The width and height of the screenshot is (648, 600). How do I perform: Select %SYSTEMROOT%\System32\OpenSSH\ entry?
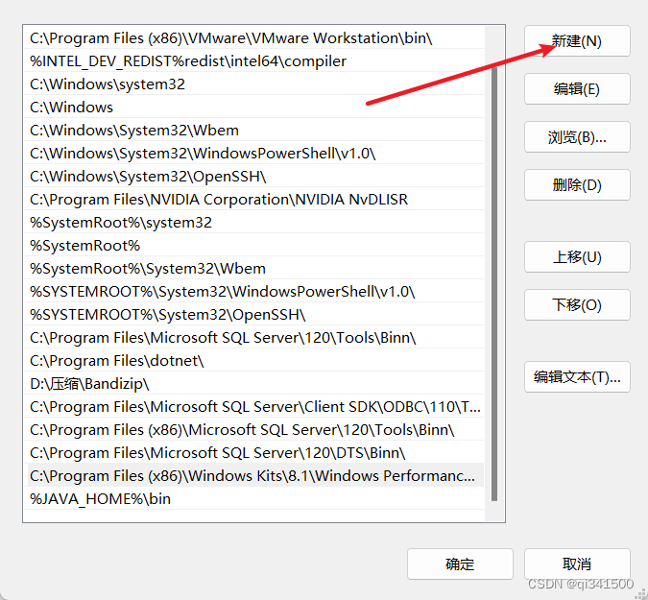point(253,315)
